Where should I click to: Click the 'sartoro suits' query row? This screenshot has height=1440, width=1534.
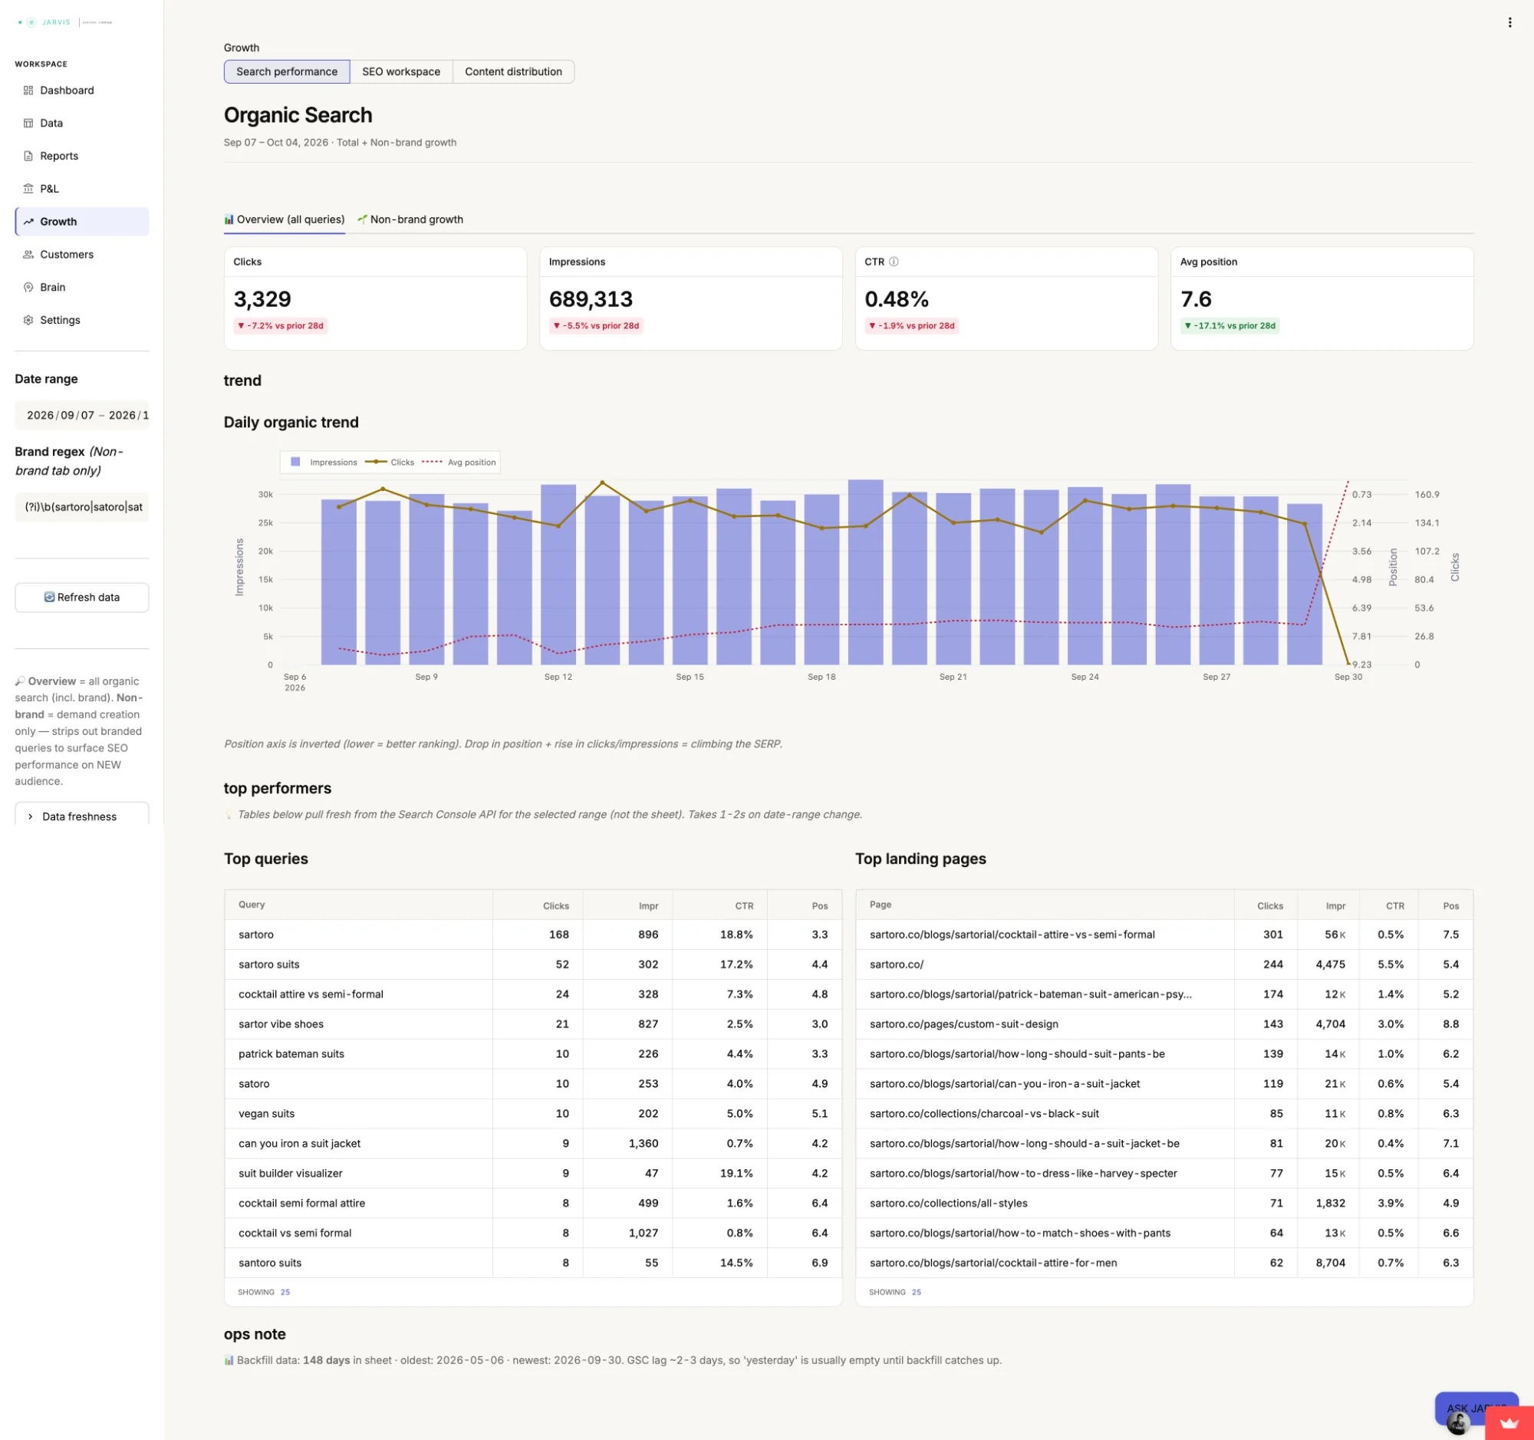pyautogui.click(x=533, y=964)
